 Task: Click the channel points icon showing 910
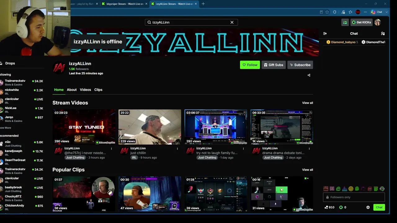point(326,207)
